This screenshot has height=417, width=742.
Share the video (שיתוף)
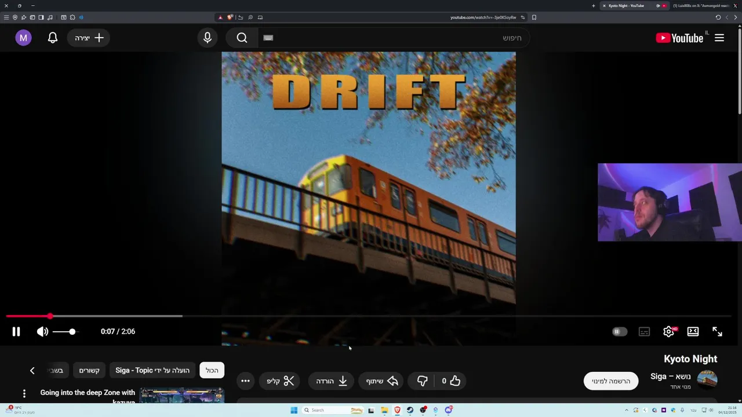(382, 381)
